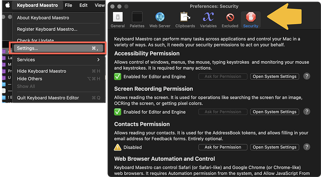Screen dimensions: 321x177
Task: Open the Clipboards preferences tab
Action: pyautogui.click(x=185, y=20)
